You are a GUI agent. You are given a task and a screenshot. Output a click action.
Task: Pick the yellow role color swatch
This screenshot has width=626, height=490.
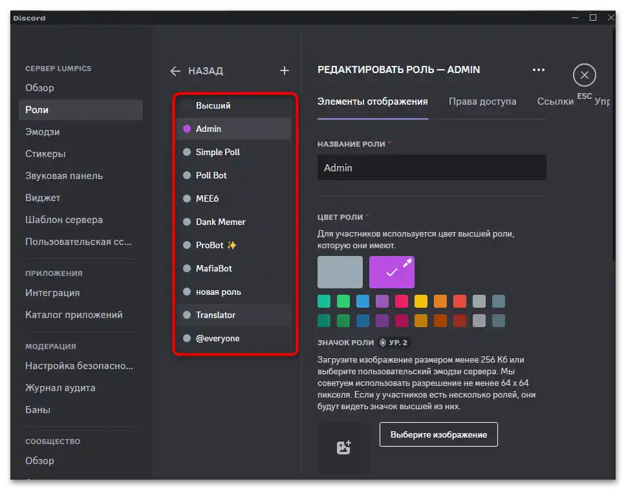420,301
